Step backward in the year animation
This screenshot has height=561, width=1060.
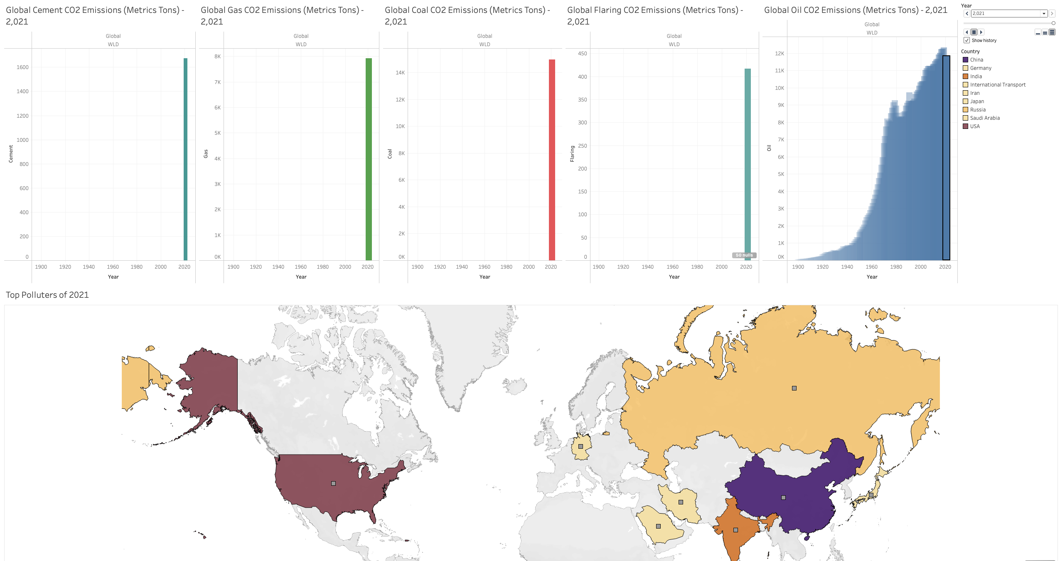(x=967, y=32)
